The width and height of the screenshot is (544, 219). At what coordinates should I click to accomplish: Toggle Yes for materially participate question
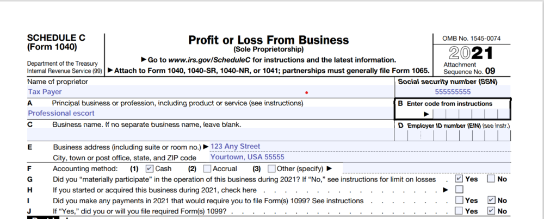coord(459,179)
